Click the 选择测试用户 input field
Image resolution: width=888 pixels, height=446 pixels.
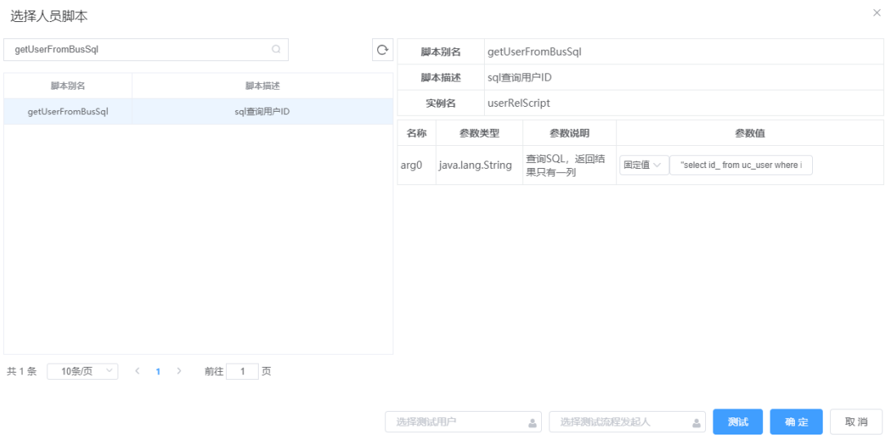[x=464, y=422]
